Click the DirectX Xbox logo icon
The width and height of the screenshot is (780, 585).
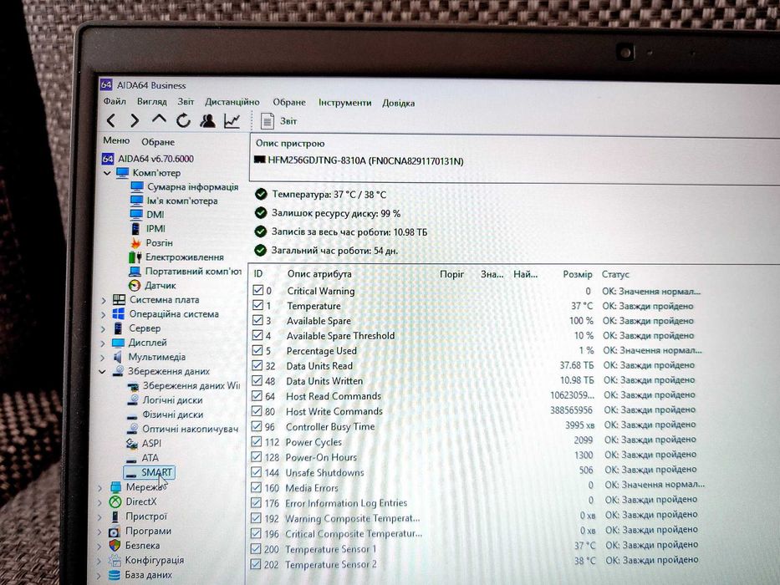pos(115,502)
